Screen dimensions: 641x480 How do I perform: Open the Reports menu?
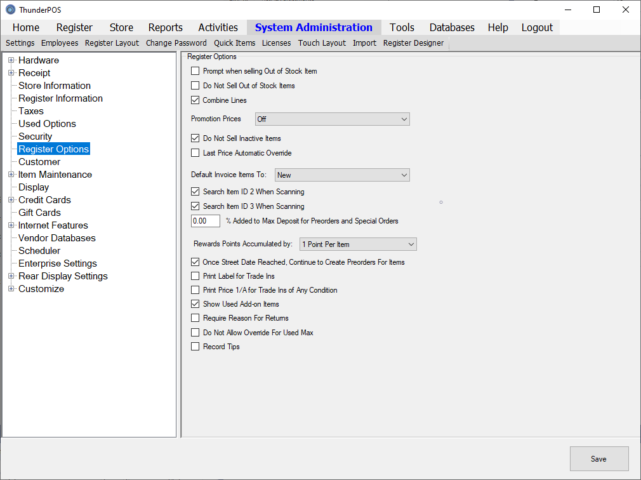point(165,27)
